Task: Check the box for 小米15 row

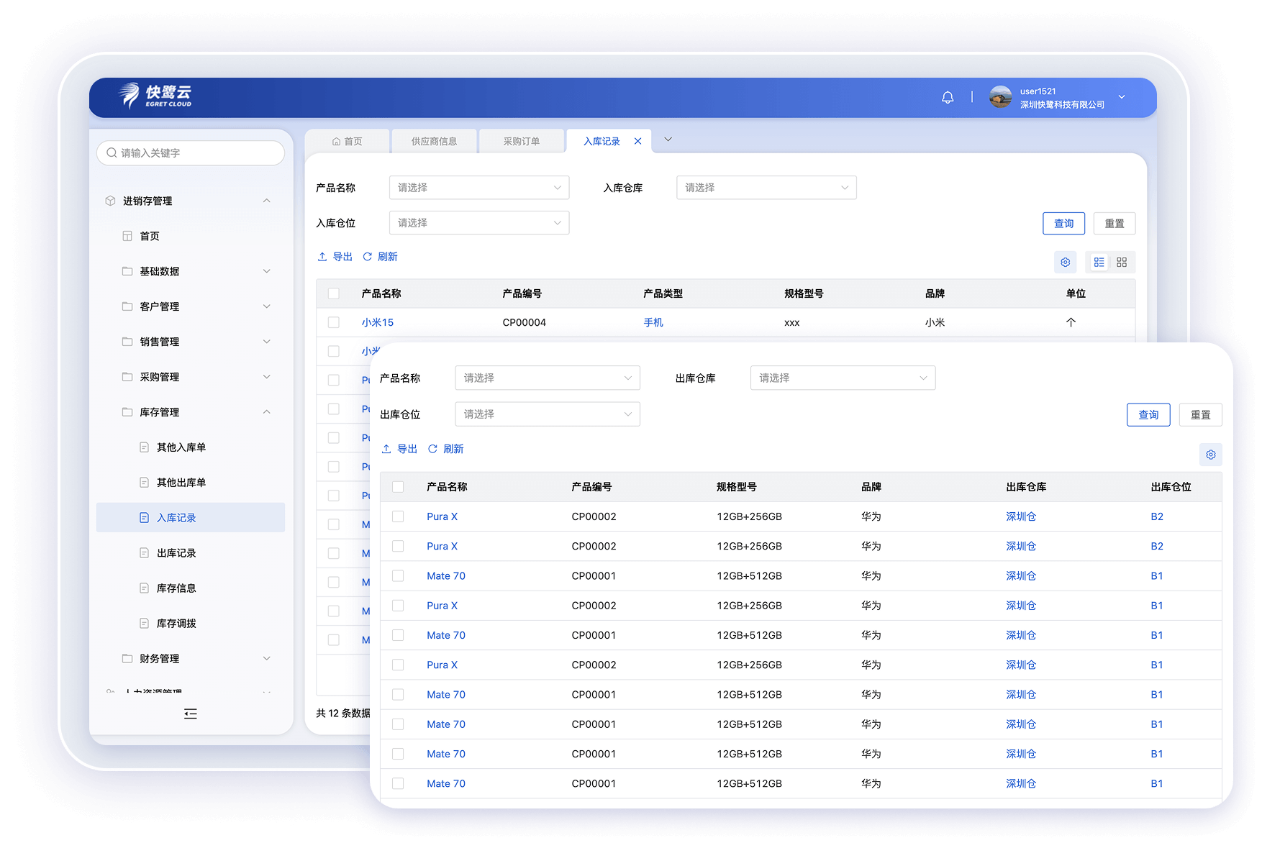Action: pyautogui.click(x=334, y=323)
